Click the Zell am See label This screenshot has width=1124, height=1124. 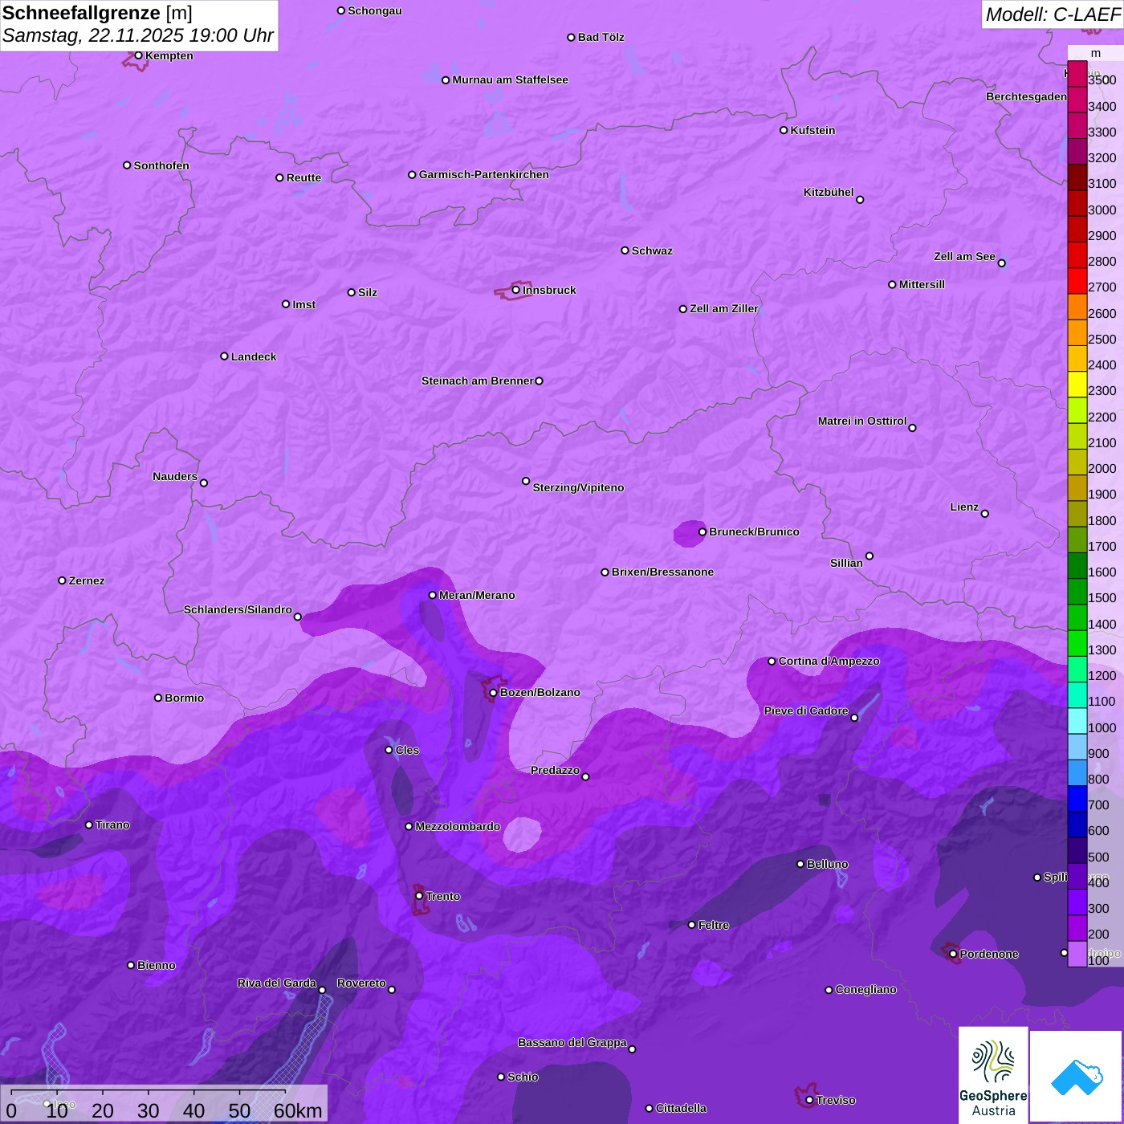pyautogui.click(x=964, y=256)
